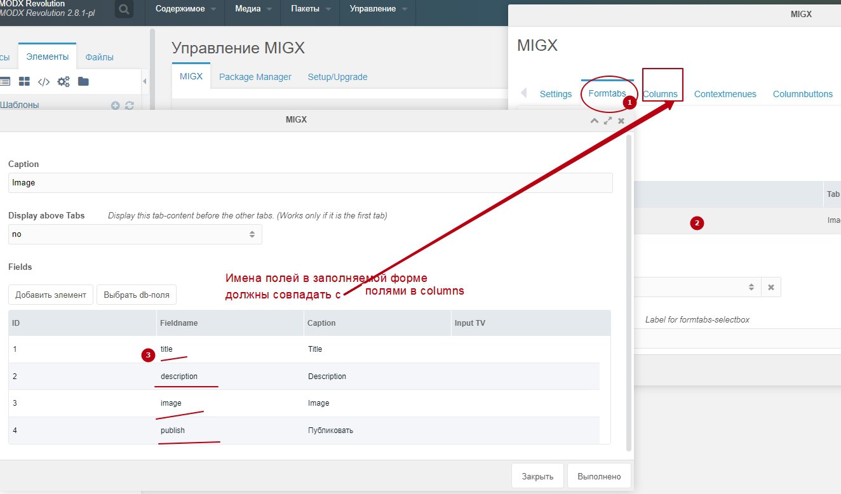Switch to the Файлы tab
The width and height of the screenshot is (841, 494).
(x=99, y=57)
